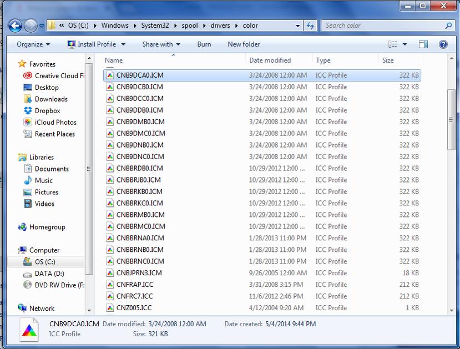Select the Dropbox favorite icon
Screen dimensions: 460x349
point(28,110)
